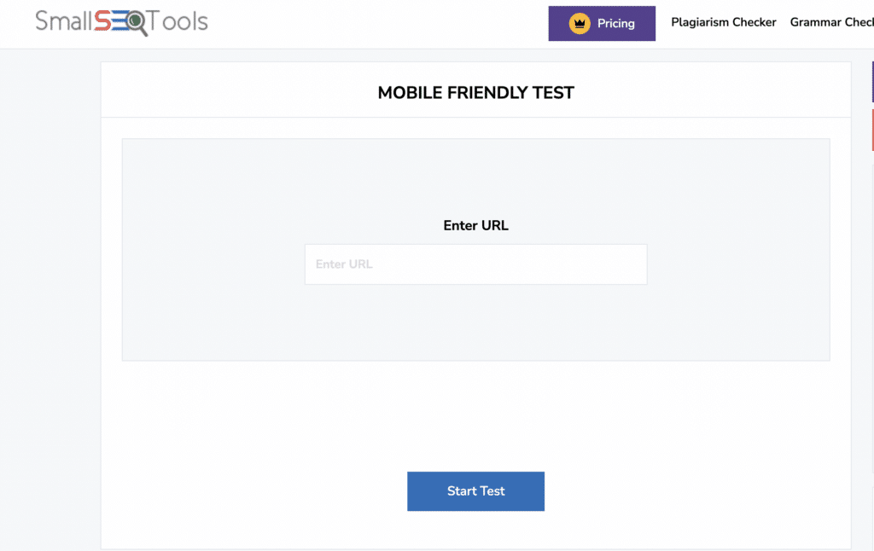Click the crown icon inside the Pricing button

(581, 23)
